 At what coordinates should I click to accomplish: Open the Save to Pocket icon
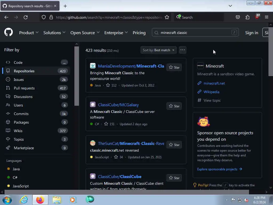click(x=238, y=17)
